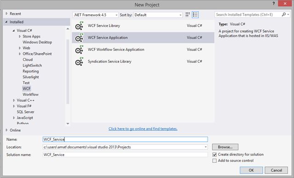The width and height of the screenshot is (294, 178).
Task: Click the category tree scrollbar thumb
Action: click(x=68, y=72)
